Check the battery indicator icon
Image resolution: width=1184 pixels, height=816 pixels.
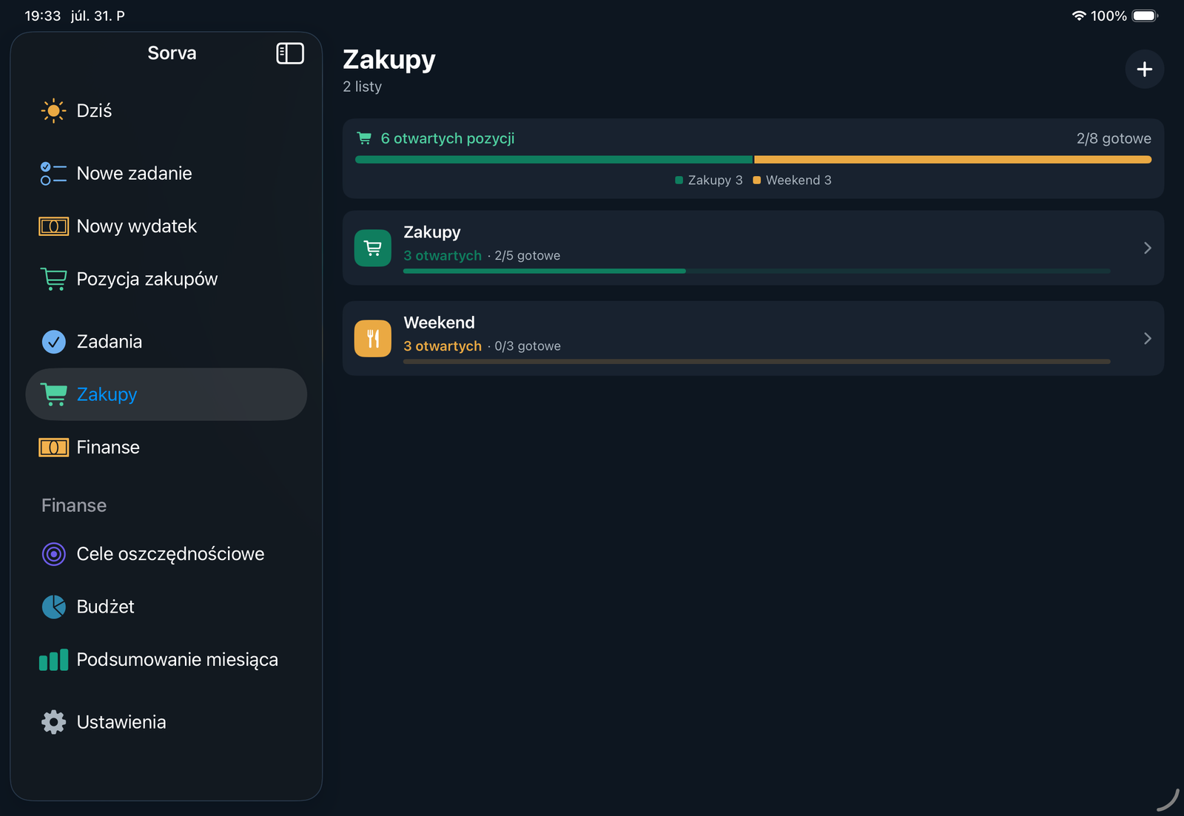click(1145, 16)
